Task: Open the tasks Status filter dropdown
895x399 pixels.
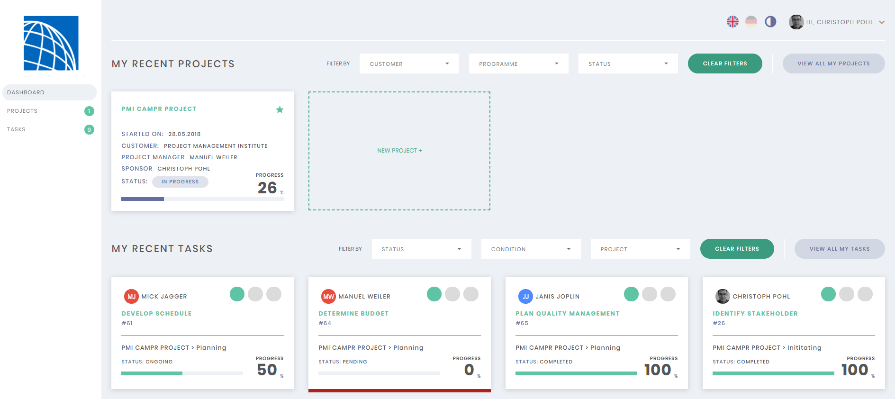Action: [422, 249]
